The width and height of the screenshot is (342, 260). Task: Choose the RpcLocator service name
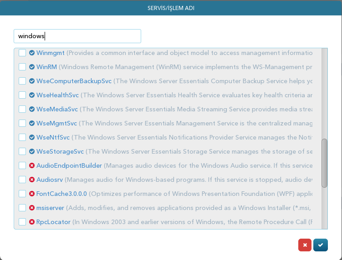(x=53, y=222)
